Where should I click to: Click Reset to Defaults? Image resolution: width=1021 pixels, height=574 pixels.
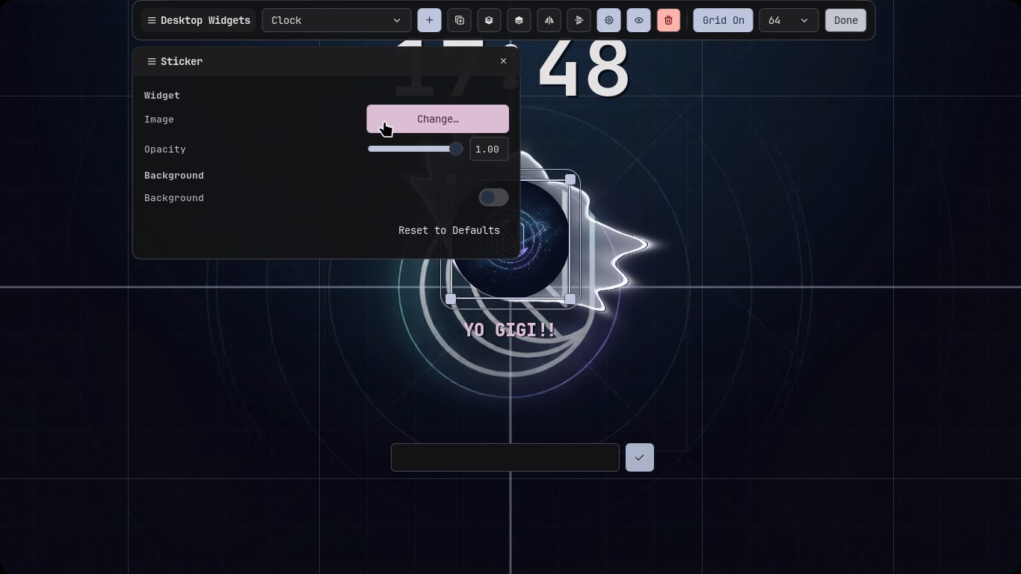click(x=449, y=230)
